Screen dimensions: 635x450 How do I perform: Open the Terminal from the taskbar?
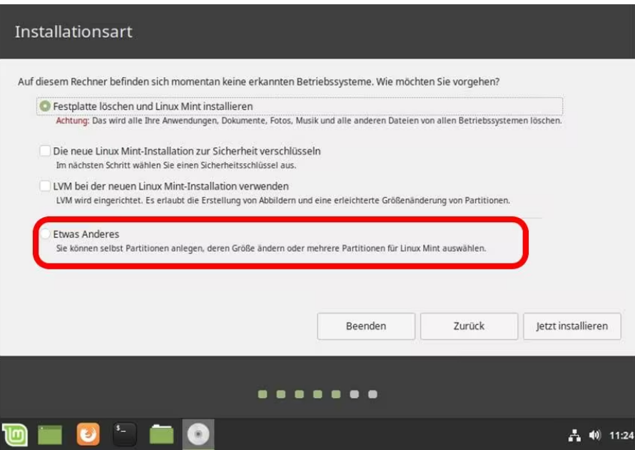[x=125, y=434]
